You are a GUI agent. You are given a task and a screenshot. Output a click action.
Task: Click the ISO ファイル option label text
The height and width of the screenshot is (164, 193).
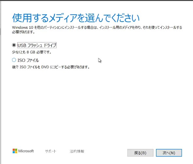(28, 60)
